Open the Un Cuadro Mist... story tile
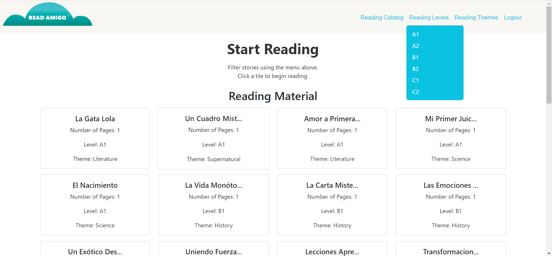 pos(214,138)
